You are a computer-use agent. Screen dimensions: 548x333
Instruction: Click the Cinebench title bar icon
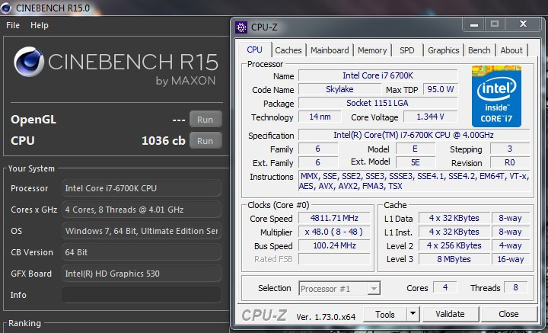[5, 8]
